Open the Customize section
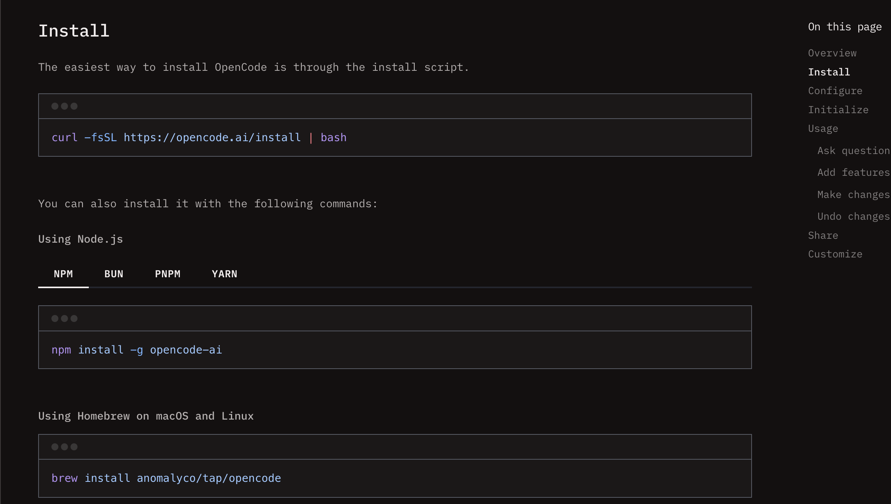Image resolution: width=891 pixels, height=504 pixels. click(x=835, y=254)
